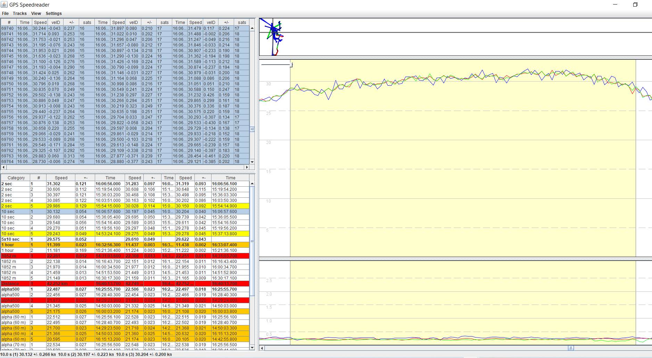Open the Tracks menu
This screenshot has width=652, height=358.
19,14
